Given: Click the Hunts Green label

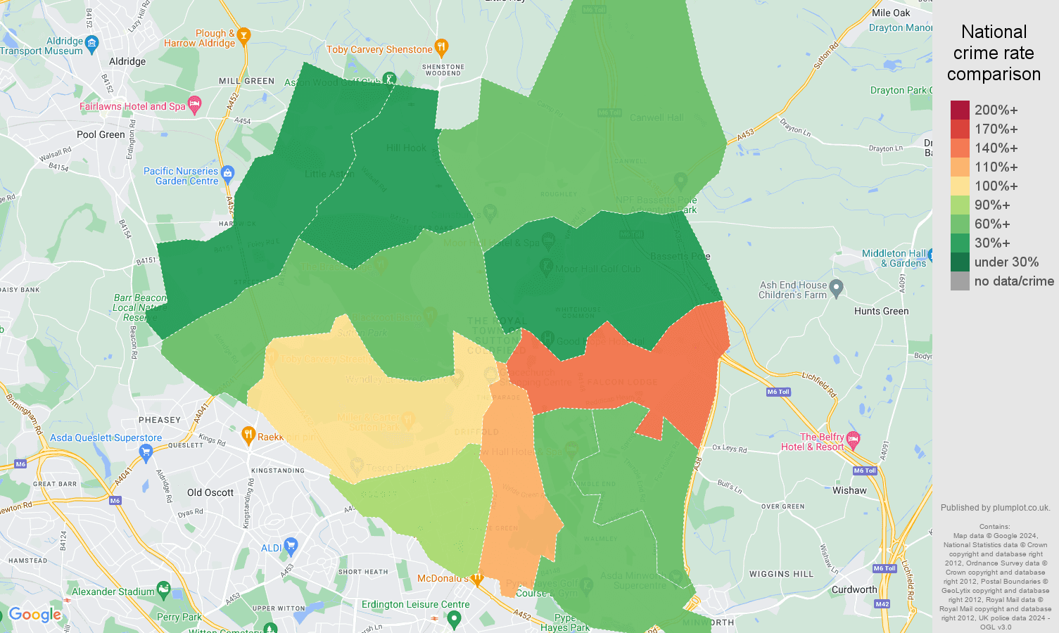Looking at the screenshot, I should (x=881, y=311).
